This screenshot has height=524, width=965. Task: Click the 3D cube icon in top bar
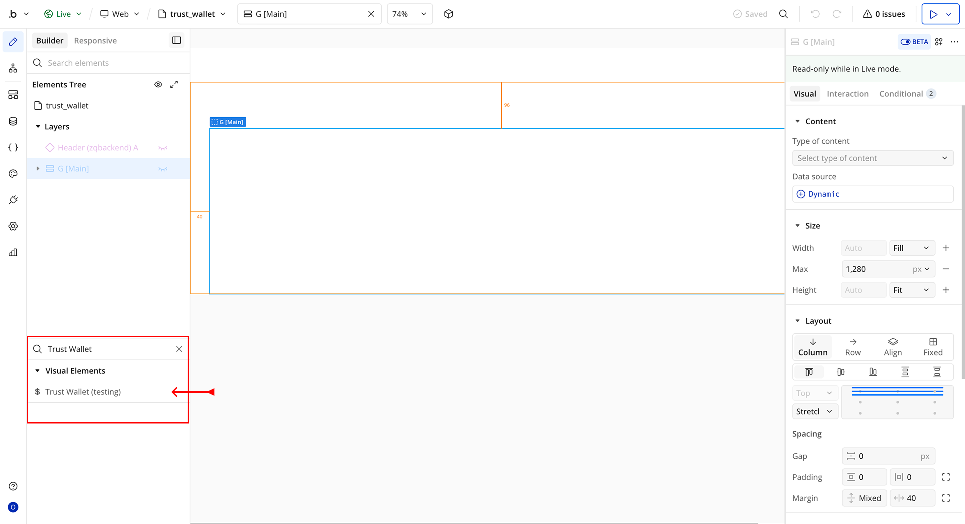pyautogui.click(x=448, y=14)
